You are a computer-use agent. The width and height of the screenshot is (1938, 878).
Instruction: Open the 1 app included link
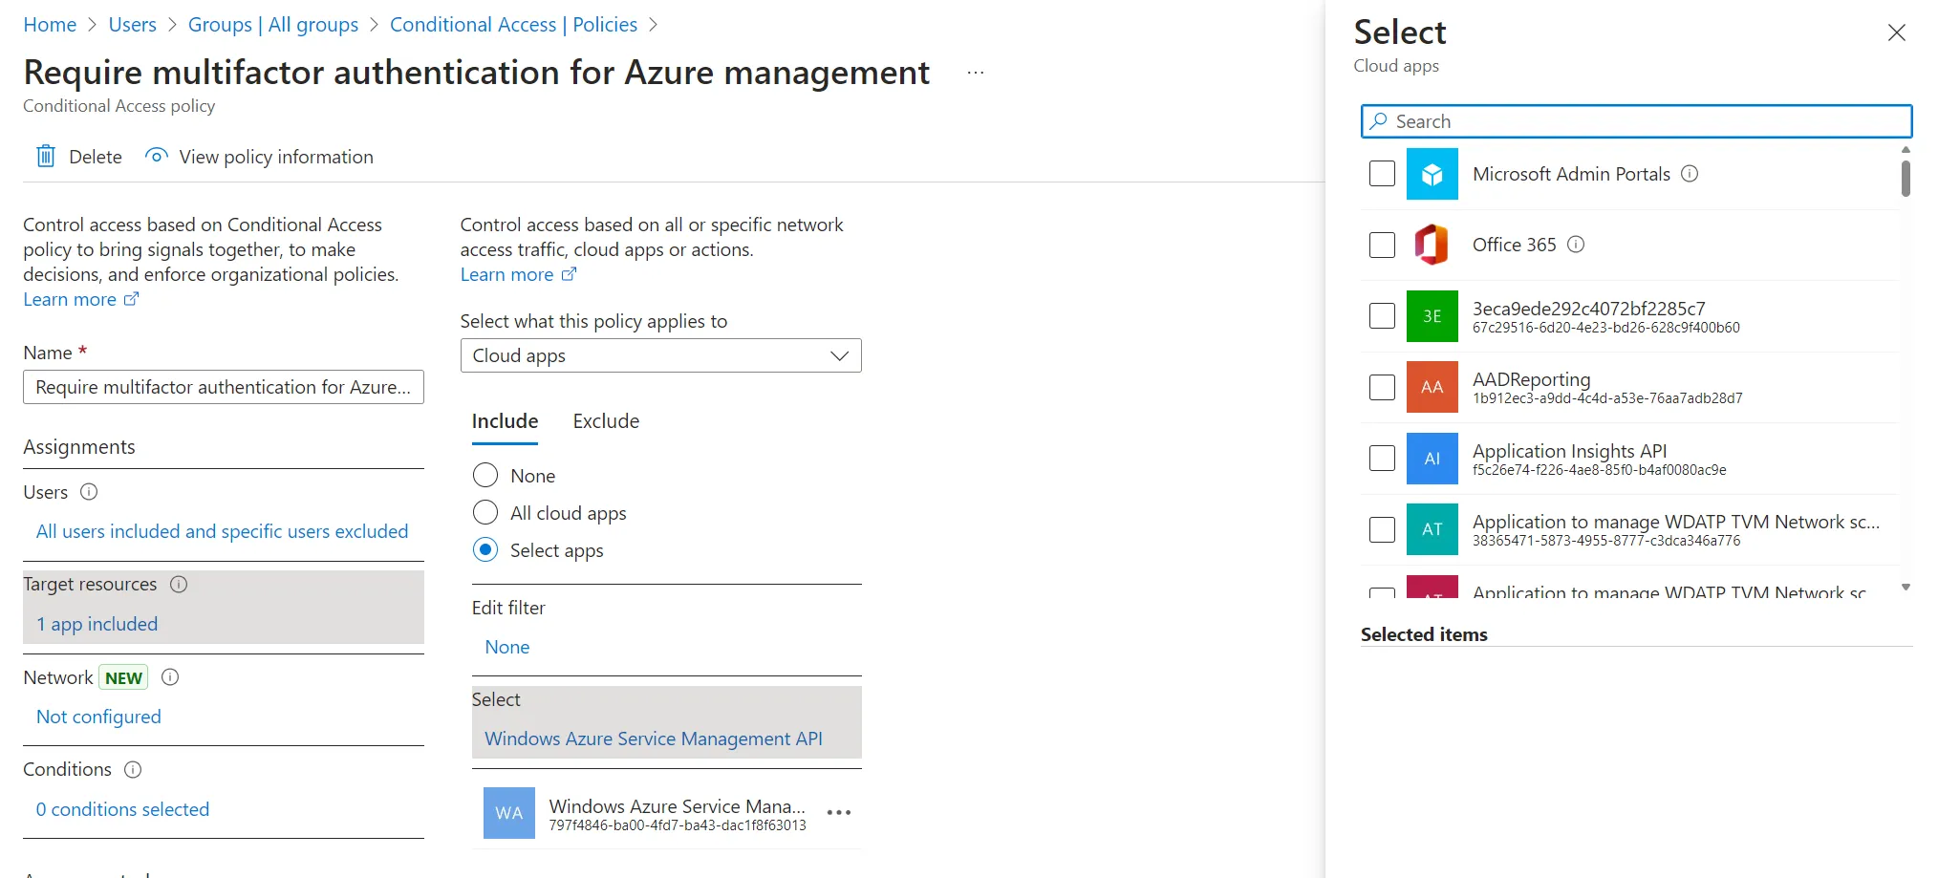click(x=97, y=624)
